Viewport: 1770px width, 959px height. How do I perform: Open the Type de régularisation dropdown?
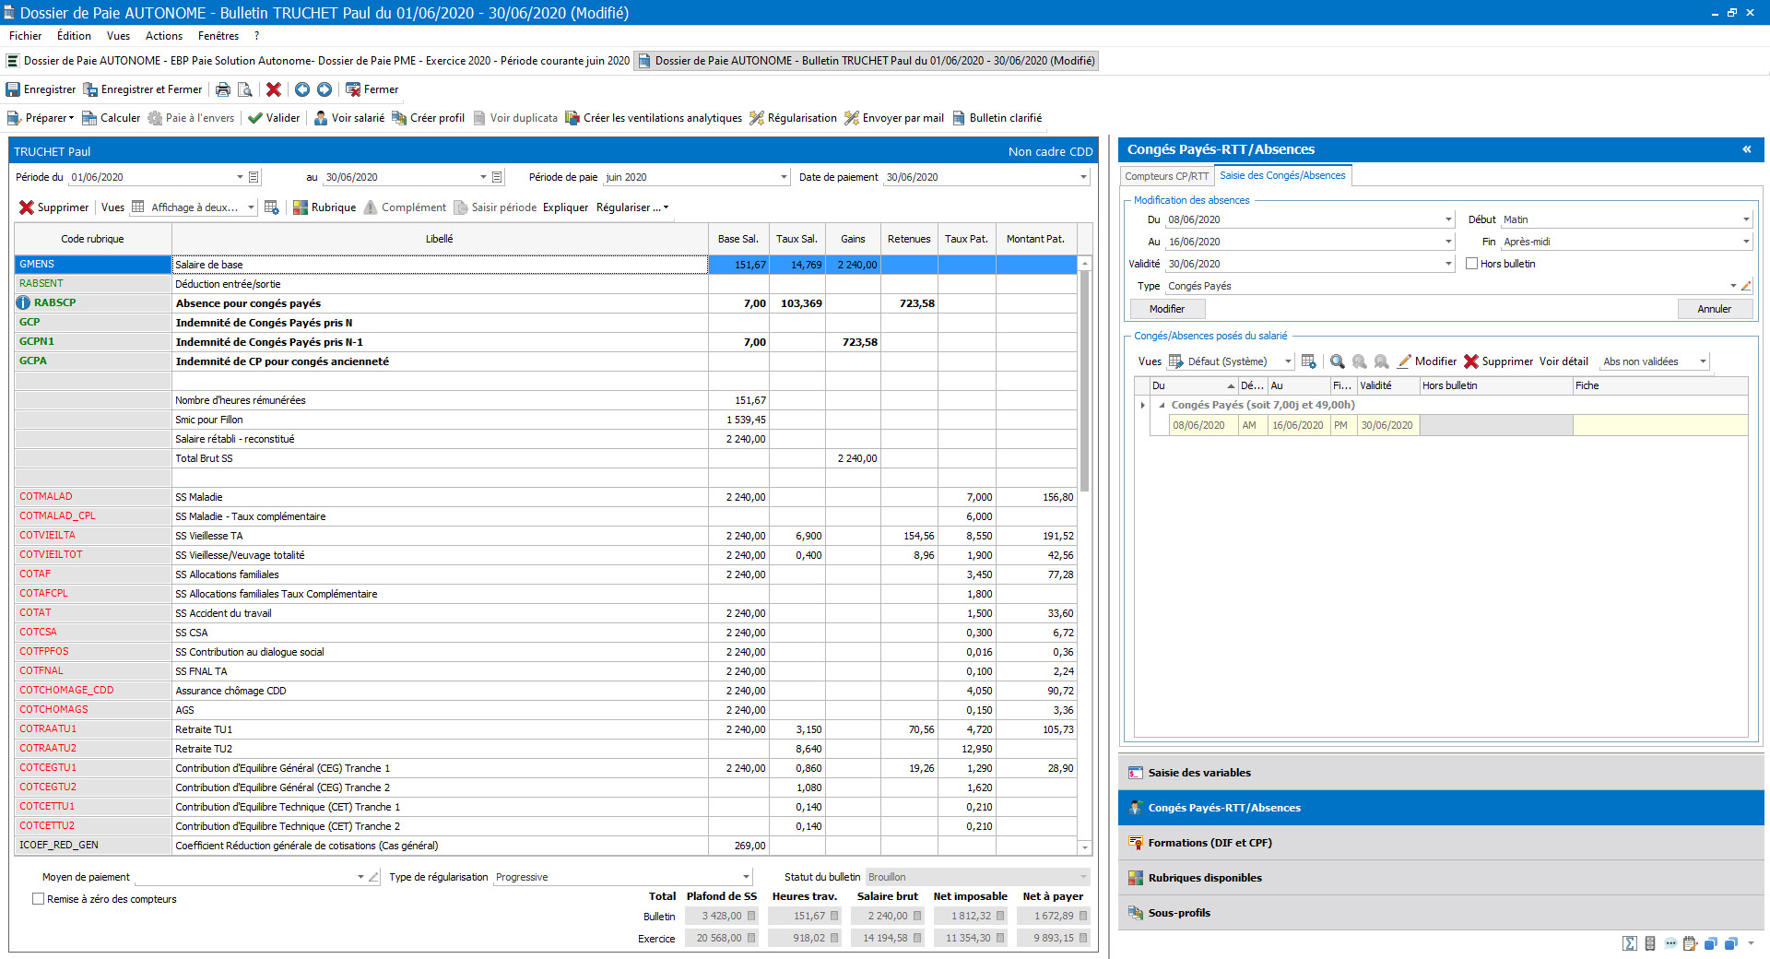tap(746, 877)
